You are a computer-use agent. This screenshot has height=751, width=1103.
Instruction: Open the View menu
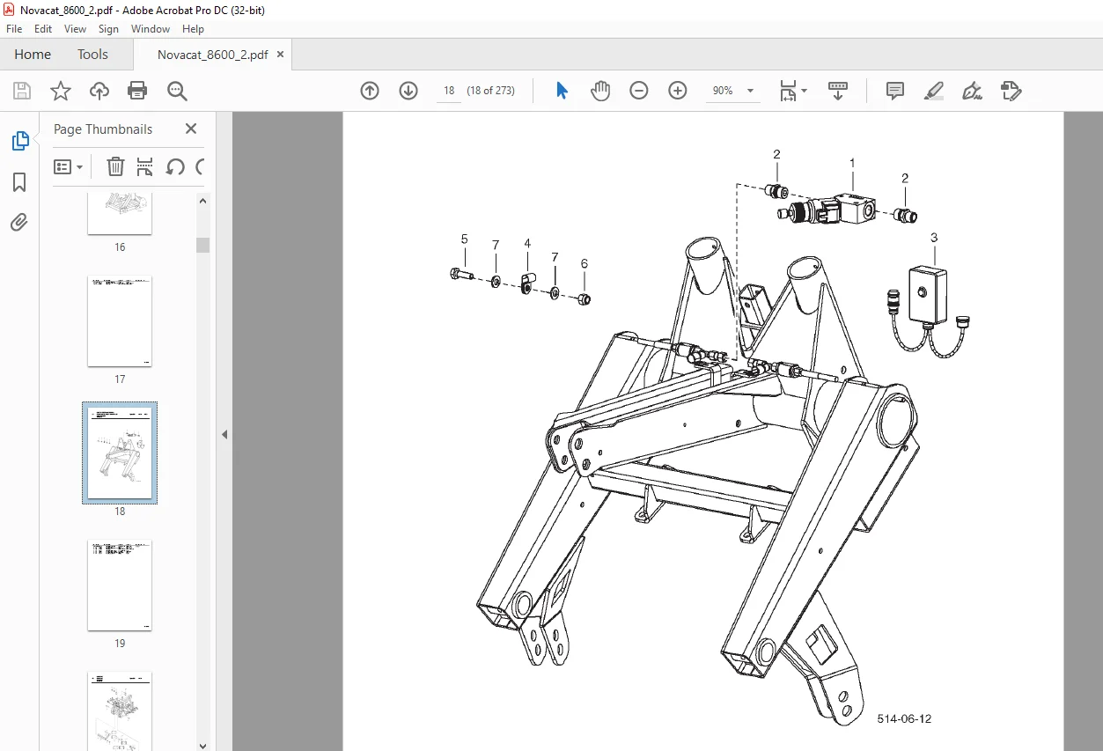[75, 29]
